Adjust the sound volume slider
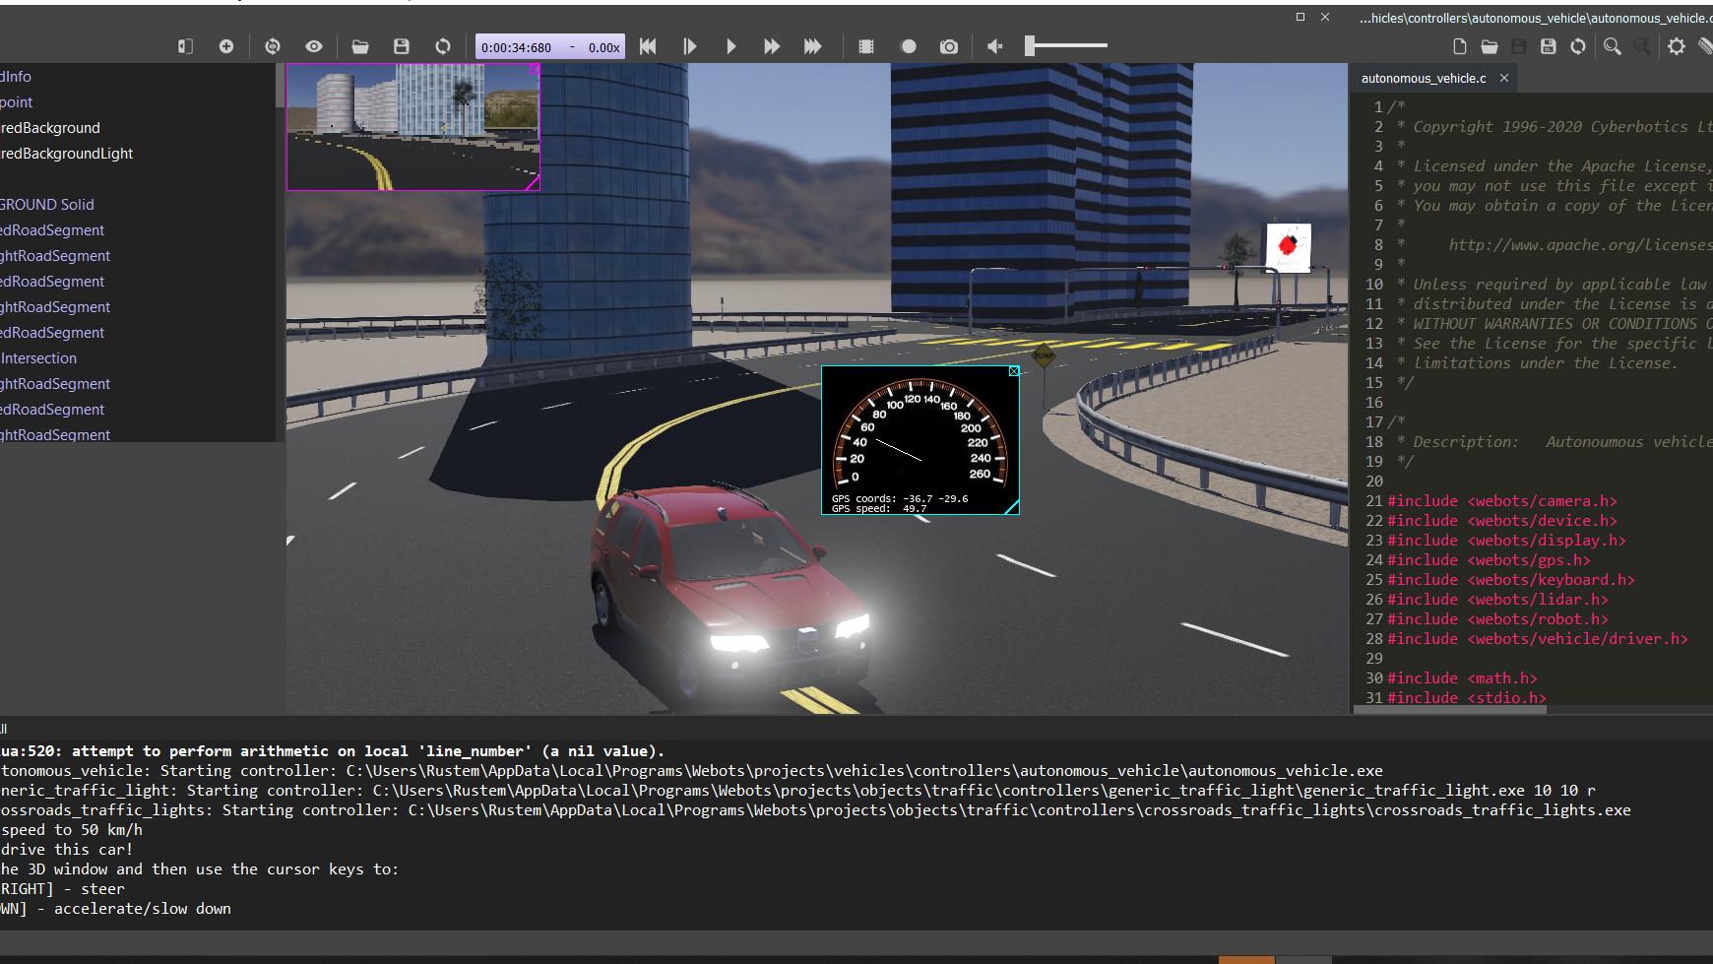 click(x=1066, y=45)
